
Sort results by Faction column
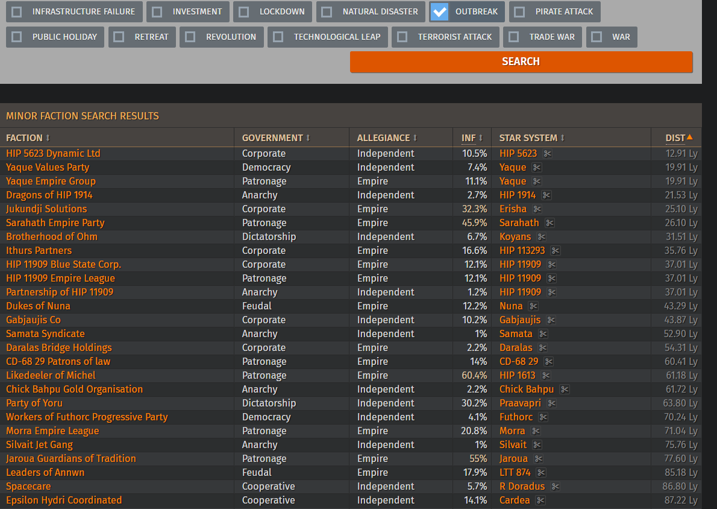(28, 138)
